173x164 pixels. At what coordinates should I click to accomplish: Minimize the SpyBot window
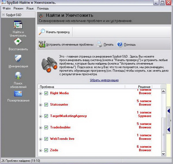click(156, 2)
